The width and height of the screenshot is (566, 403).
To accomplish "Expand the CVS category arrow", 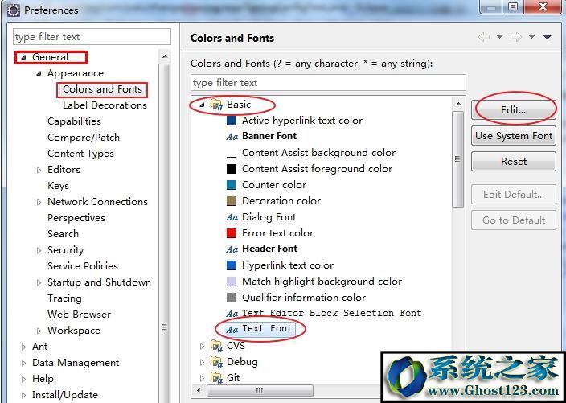I will coord(202,346).
